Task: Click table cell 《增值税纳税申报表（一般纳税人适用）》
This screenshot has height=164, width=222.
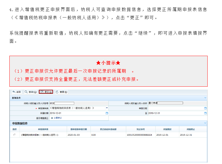Action: coord(40,135)
